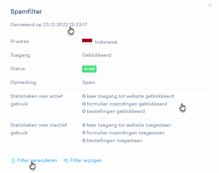Click the trash can icon
The height and width of the screenshot is (173, 219).
coord(13,161)
